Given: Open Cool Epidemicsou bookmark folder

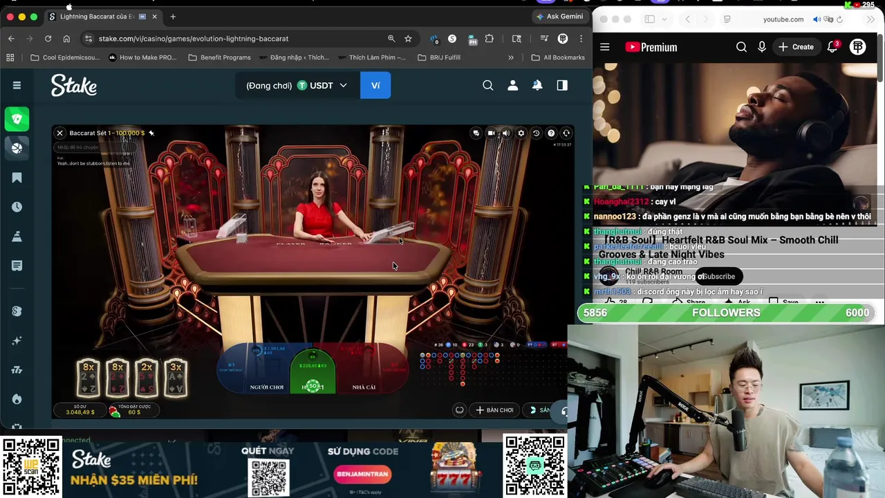Looking at the screenshot, I should (65, 57).
